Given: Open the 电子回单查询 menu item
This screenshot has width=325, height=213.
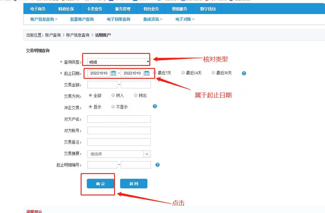Looking at the screenshot, I should coord(118,19).
